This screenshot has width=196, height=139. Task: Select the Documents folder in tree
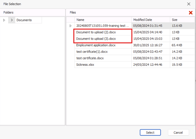[x=24, y=20]
